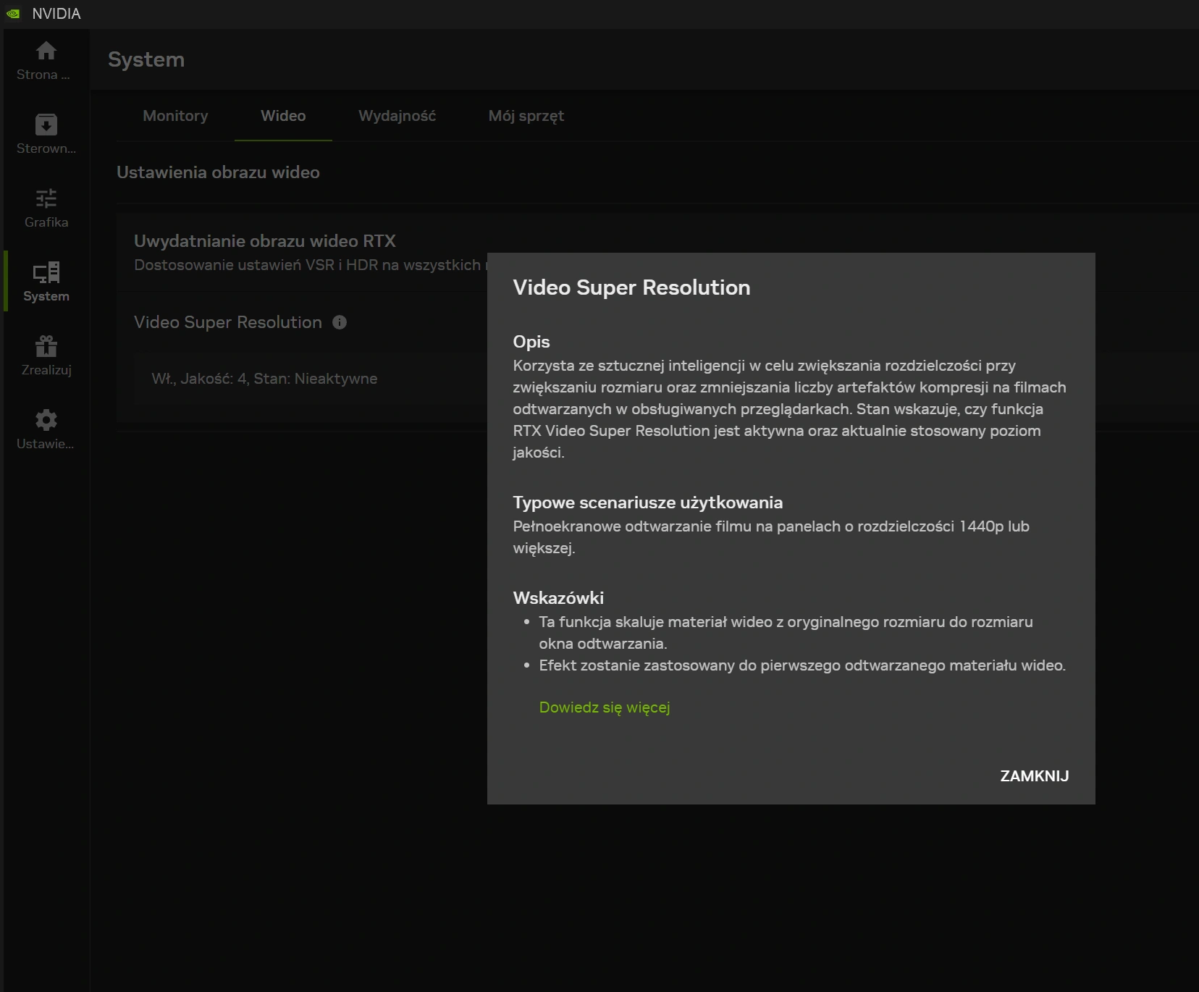
Task: Click the Uwydatnianie obrazu wideo RTX heading
Action: coord(265,241)
